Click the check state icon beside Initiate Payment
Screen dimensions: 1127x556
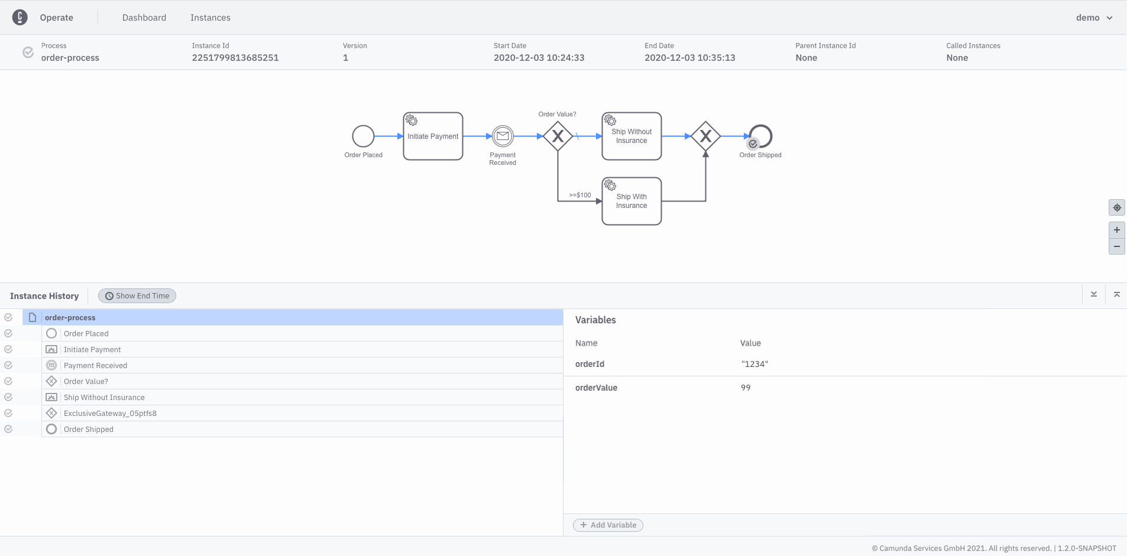[x=8, y=349]
